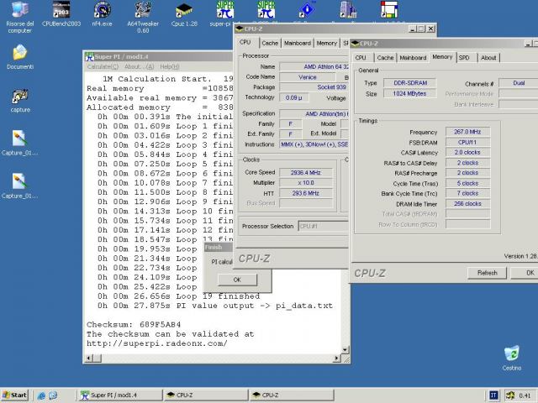Screen dimensions: 538x403
Task: Click the Technology value 0.09 µ
Action: pos(294,97)
